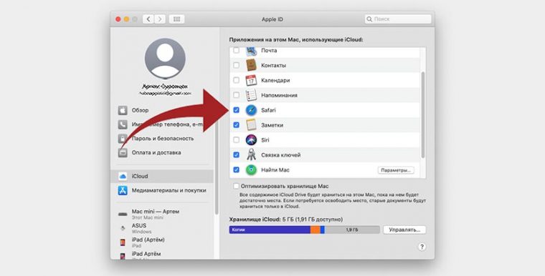The width and height of the screenshot is (545, 276).
Task: Select iCloud in the sidebar
Action: (x=162, y=176)
